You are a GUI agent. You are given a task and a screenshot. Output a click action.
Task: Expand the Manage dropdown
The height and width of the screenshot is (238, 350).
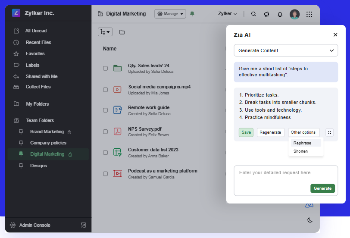(x=170, y=14)
